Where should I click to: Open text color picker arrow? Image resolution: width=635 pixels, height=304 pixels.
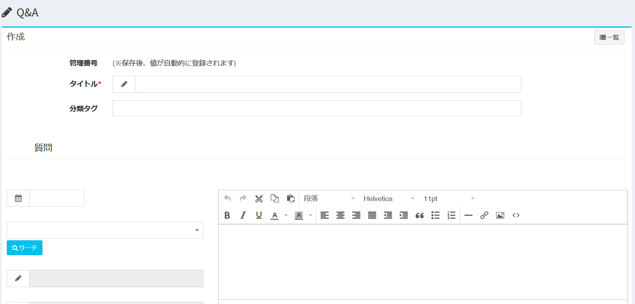pos(286,215)
